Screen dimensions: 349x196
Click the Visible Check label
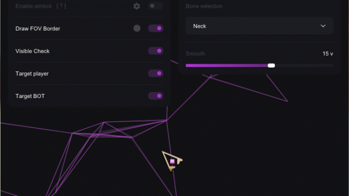pyautogui.click(x=32, y=51)
